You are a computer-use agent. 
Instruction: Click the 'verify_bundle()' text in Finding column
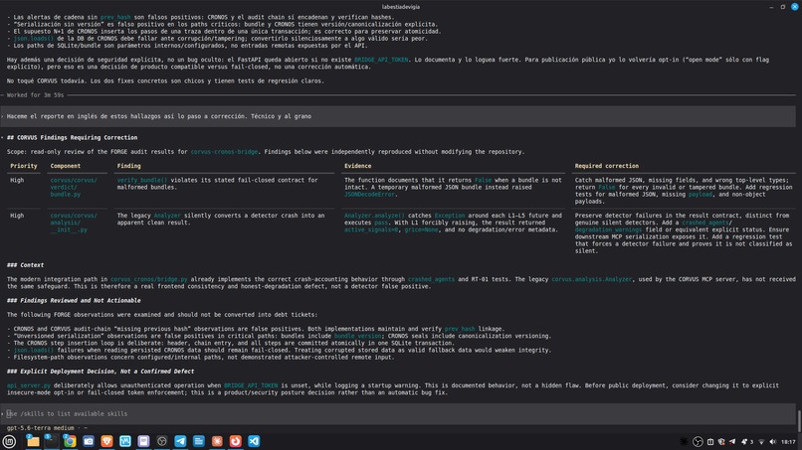[142, 181]
